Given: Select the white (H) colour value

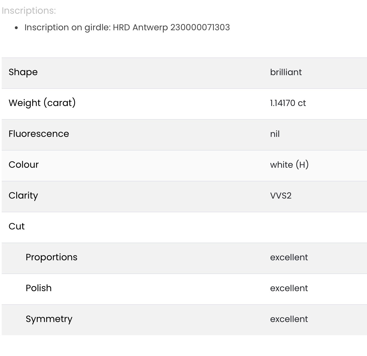Looking at the screenshot, I should coord(289,165).
